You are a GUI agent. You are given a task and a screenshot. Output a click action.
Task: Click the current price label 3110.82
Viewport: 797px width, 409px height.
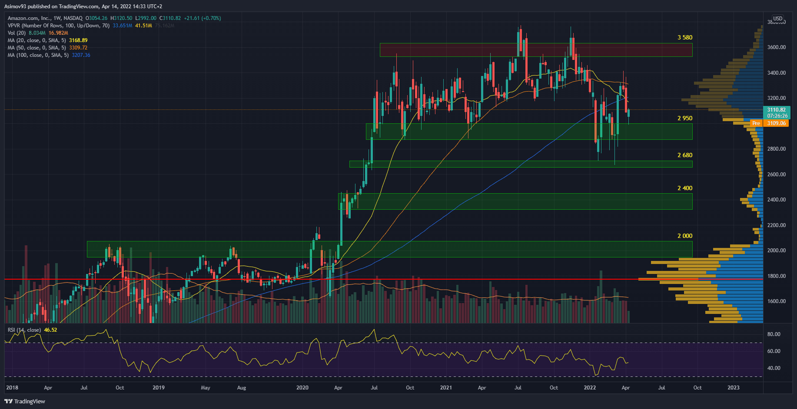776,110
